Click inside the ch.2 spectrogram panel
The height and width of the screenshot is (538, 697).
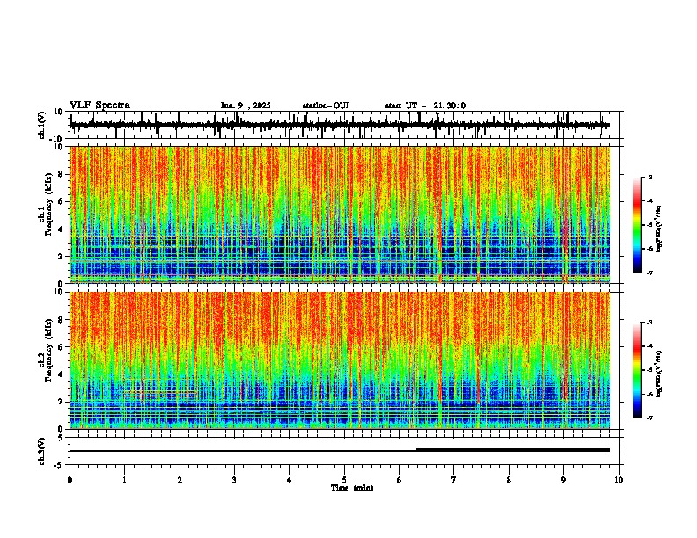[340, 360]
